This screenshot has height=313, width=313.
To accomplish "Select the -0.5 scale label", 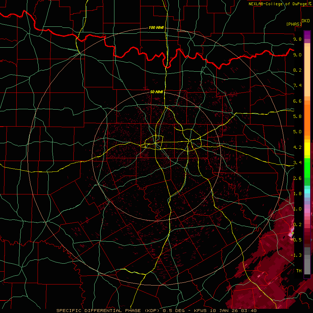I will pos(296,240).
